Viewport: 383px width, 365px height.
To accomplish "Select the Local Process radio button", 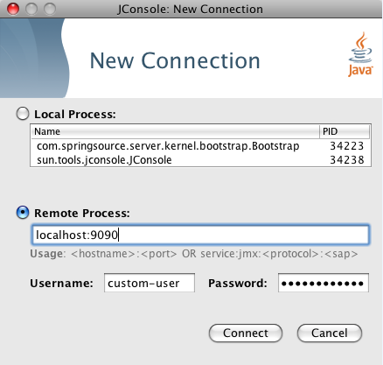I will pyautogui.click(x=23, y=114).
